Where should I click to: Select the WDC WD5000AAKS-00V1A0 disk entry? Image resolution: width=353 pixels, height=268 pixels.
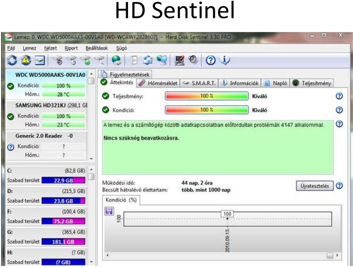46,84
